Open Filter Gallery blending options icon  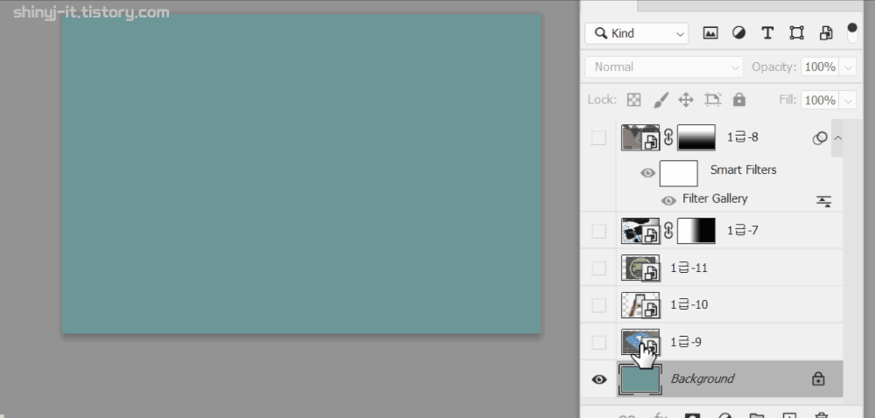824,201
